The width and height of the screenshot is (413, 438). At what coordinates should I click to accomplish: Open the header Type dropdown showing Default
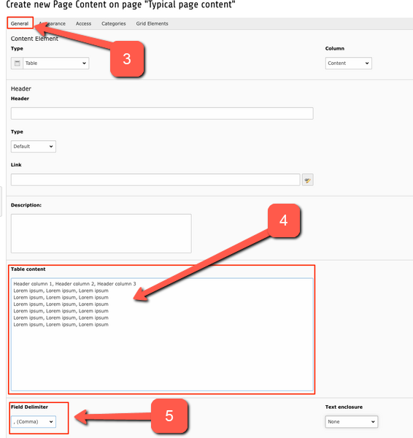tap(34, 147)
